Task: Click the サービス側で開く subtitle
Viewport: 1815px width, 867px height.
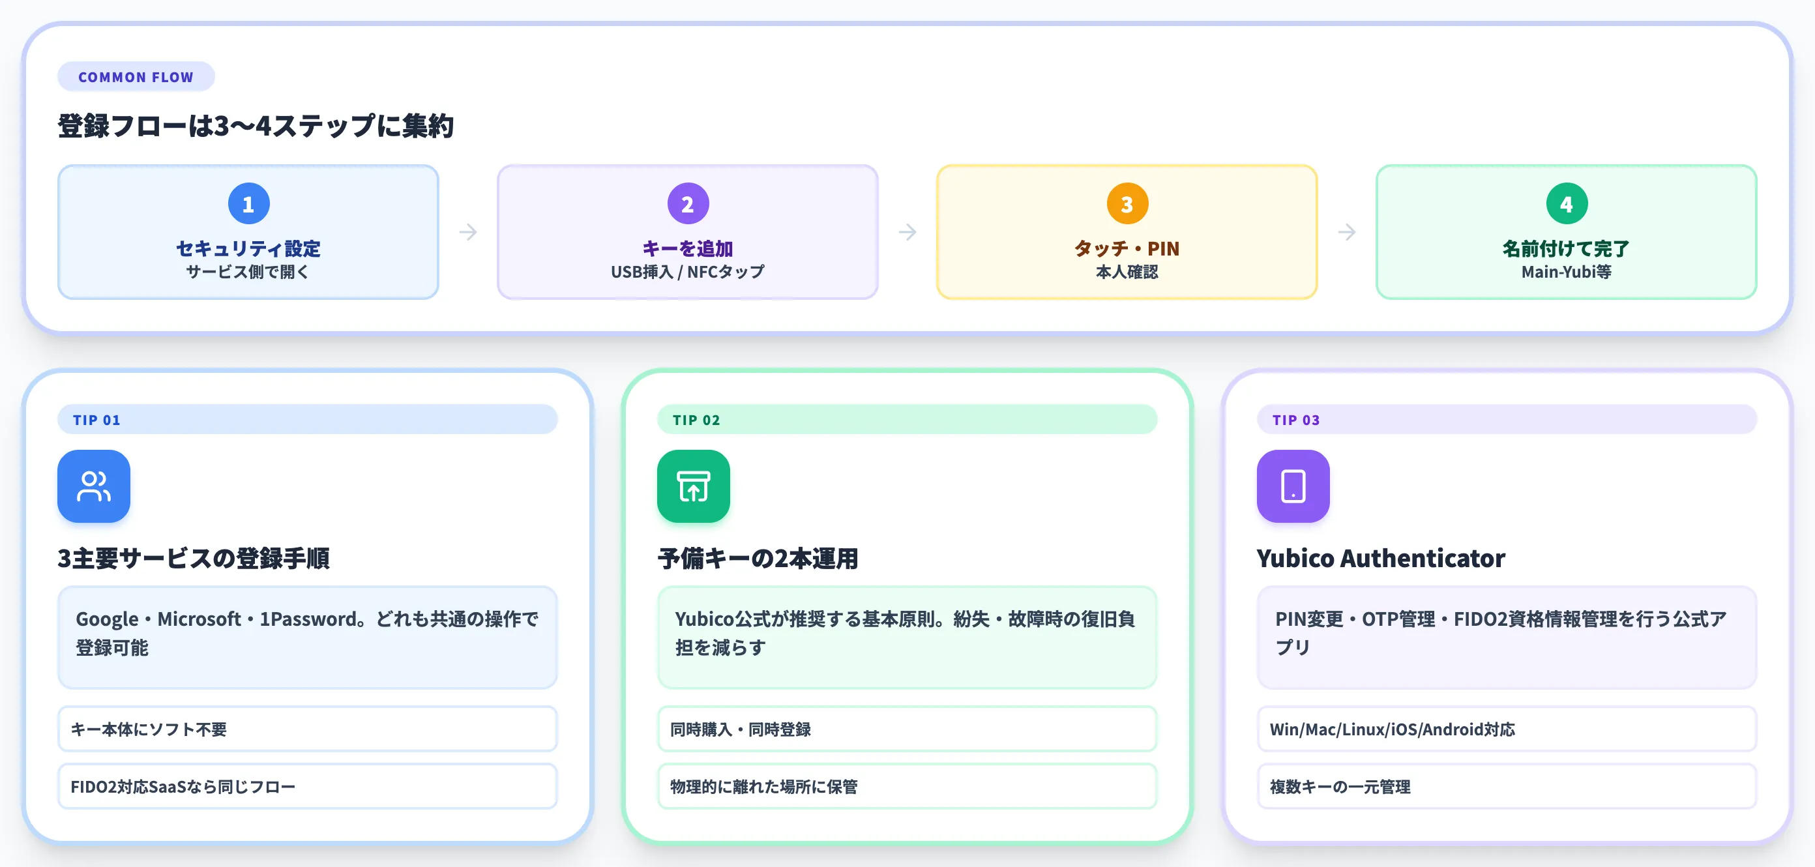Action: point(248,272)
